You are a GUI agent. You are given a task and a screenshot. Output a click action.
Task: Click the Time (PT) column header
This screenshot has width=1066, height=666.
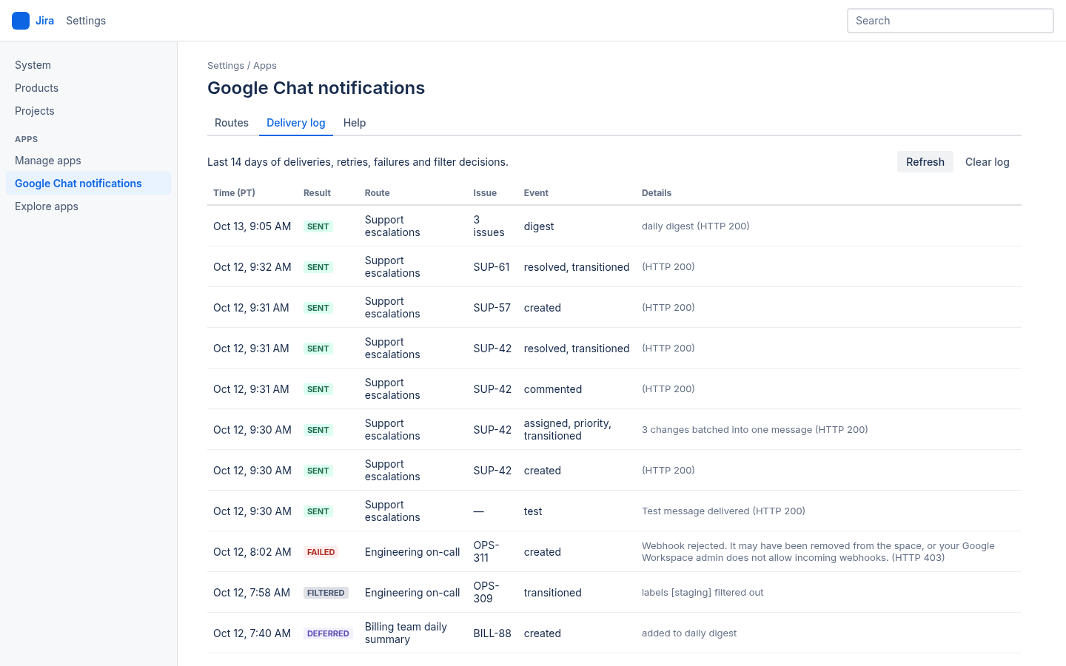pos(234,193)
